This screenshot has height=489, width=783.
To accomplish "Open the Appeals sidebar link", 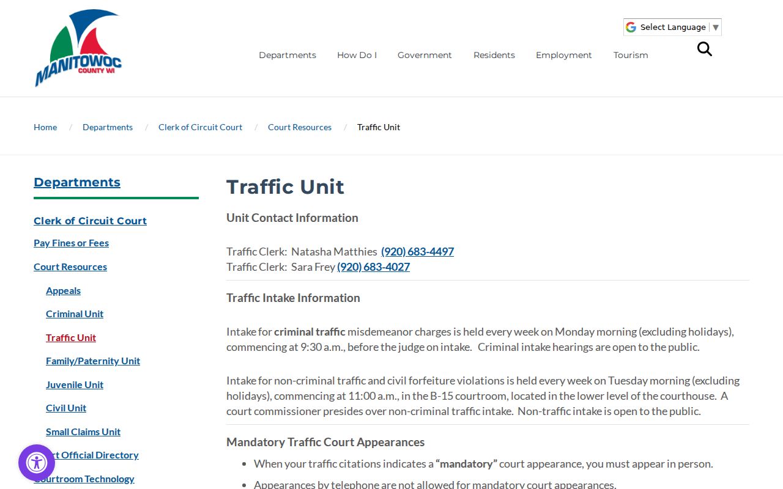I will pos(63,290).
